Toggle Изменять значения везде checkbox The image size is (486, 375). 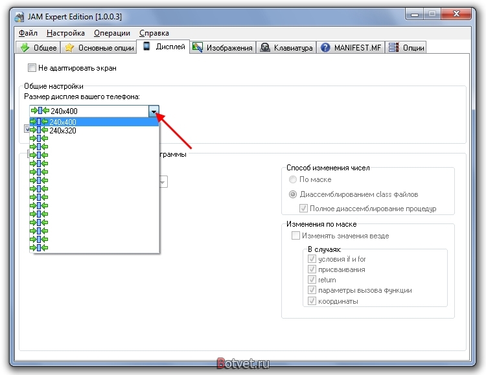coord(295,236)
